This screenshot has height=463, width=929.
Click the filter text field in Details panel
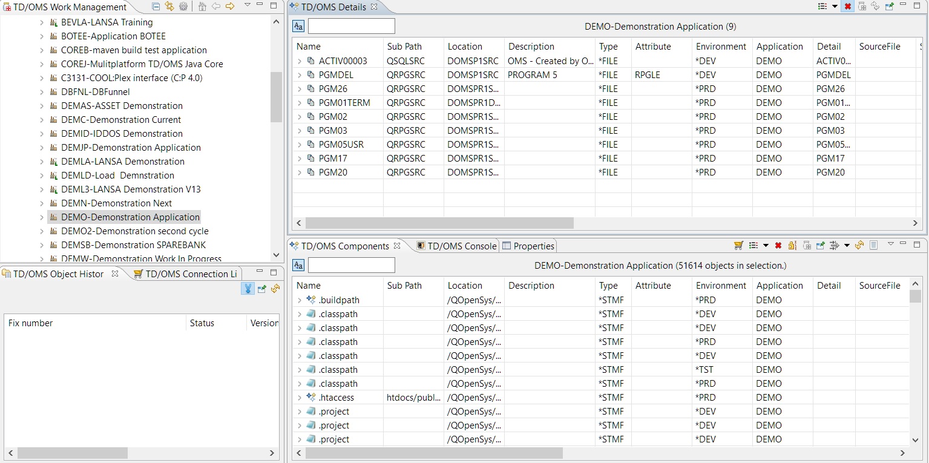(x=351, y=26)
